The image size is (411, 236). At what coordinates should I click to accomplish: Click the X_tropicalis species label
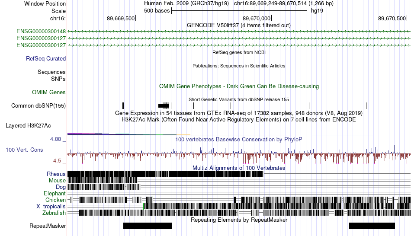(x=51, y=207)
